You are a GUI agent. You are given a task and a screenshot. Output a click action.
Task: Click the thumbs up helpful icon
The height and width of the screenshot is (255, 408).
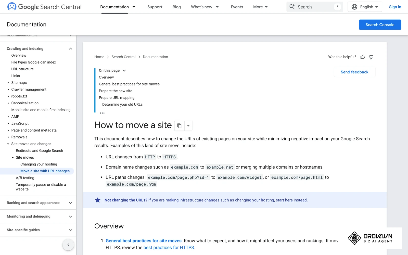[363, 57]
